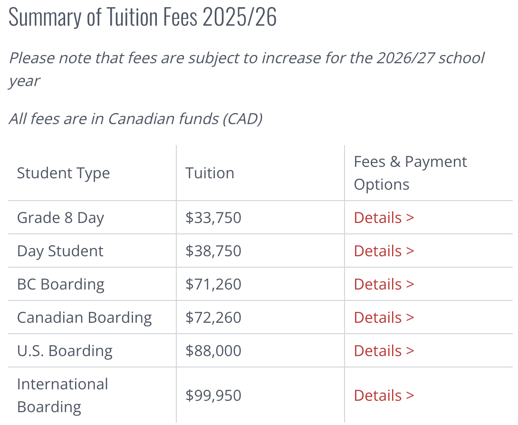518x425 pixels.
Task: Select the BC Boarding row label
Action: tap(61, 285)
